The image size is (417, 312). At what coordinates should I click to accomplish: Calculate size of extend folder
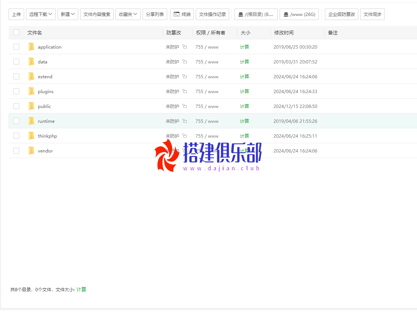tap(244, 76)
